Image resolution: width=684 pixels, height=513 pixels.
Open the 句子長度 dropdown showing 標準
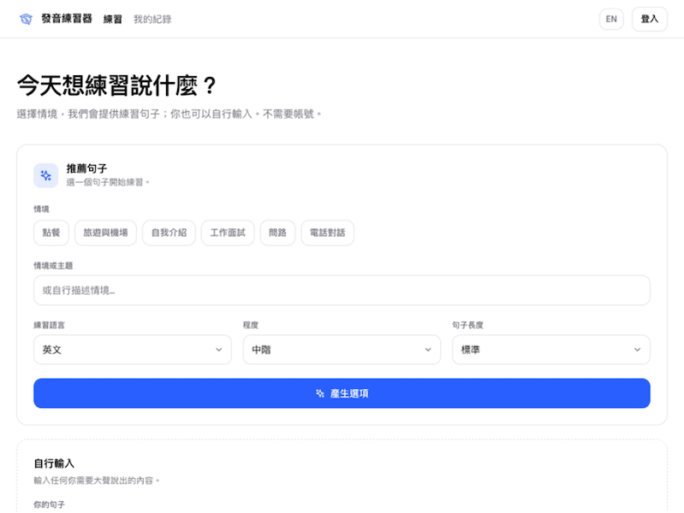click(551, 350)
